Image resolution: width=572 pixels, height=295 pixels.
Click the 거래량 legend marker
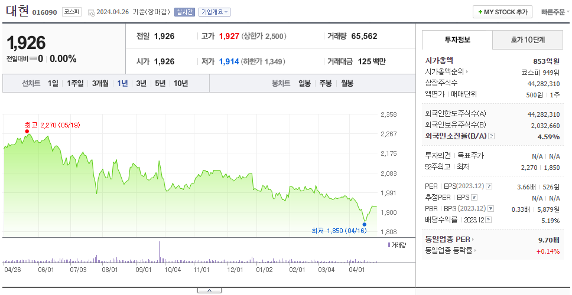coord(389,245)
